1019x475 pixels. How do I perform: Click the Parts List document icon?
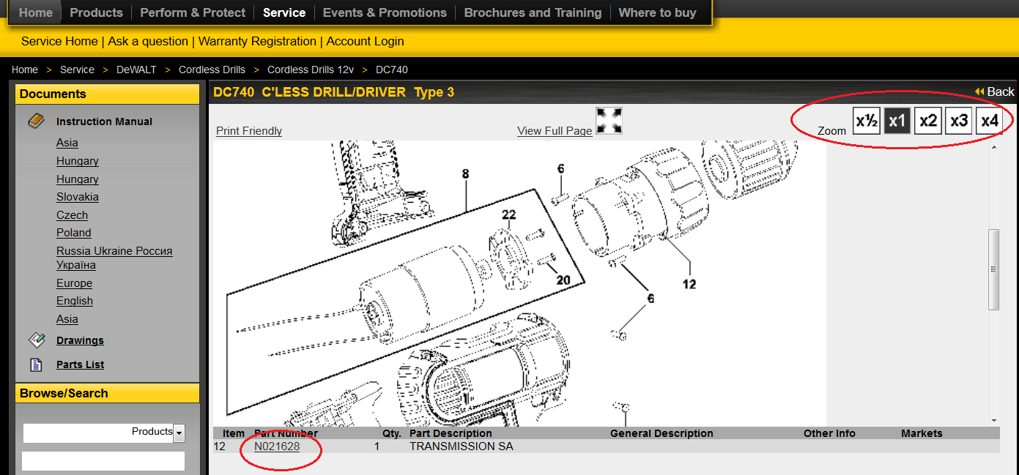pyautogui.click(x=36, y=364)
